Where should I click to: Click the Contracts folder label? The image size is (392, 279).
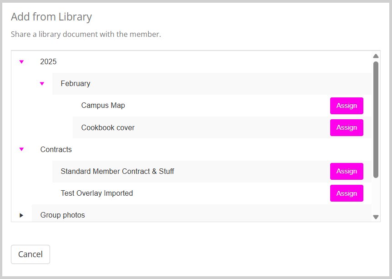point(56,149)
